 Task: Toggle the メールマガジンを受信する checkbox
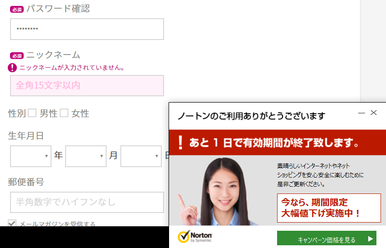click(12, 223)
